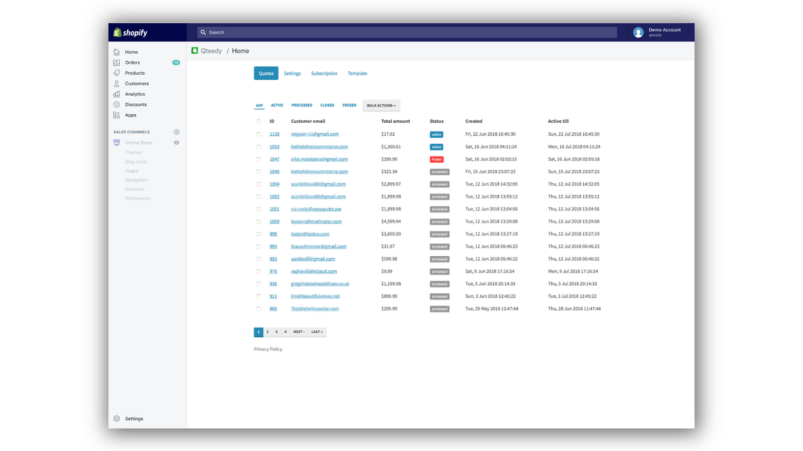
Task: Open Blog posts under Online Store
Action: [x=136, y=162]
